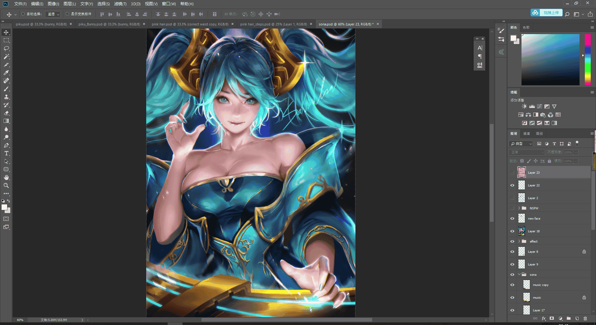Switch to the 路径 Paths tab
The height and width of the screenshot is (325, 596).
pos(540,133)
